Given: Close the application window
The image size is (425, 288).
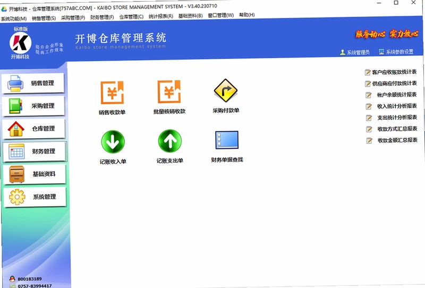Looking at the screenshot, I should [x=413, y=3].
